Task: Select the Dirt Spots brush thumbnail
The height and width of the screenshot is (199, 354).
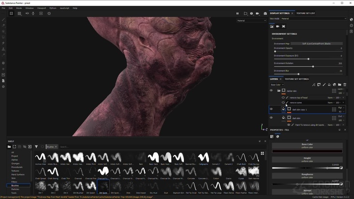Action: pyautogui.click(x=103, y=187)
